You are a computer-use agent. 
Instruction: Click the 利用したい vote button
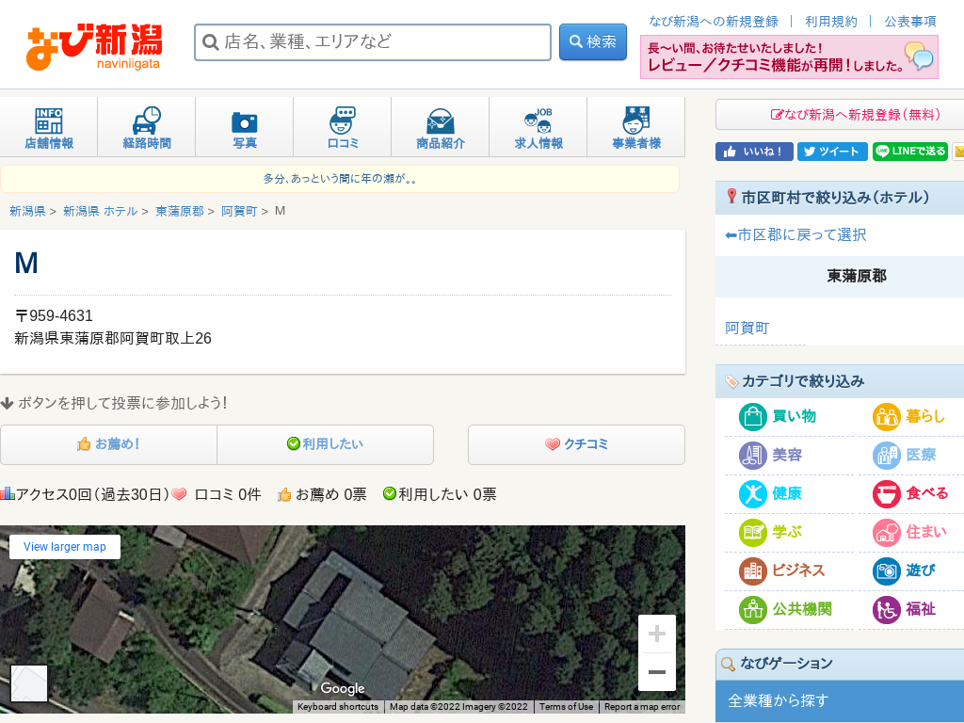coord(325,444)
